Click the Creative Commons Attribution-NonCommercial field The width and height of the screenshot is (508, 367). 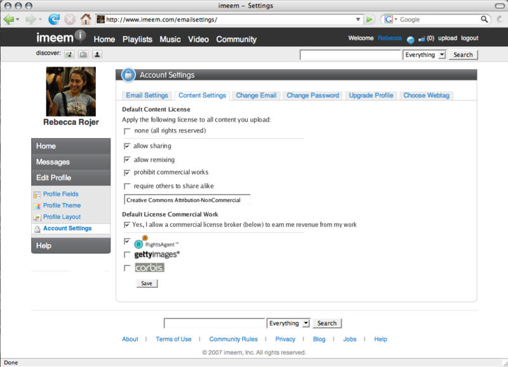point(187,200)
